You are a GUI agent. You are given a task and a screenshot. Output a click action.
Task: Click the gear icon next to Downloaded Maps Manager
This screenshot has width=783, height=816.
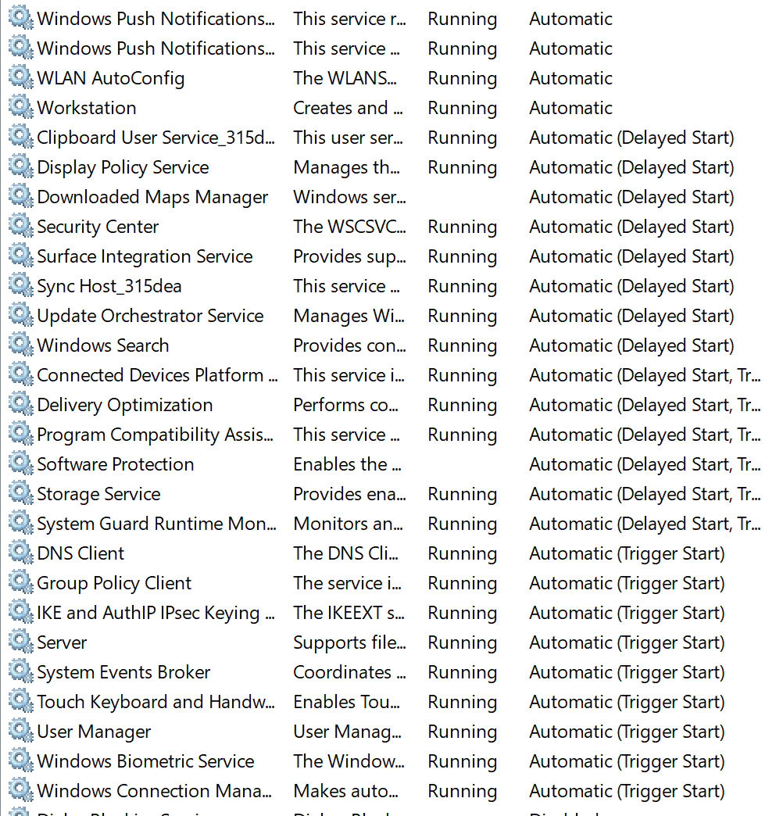pos(21,195)
